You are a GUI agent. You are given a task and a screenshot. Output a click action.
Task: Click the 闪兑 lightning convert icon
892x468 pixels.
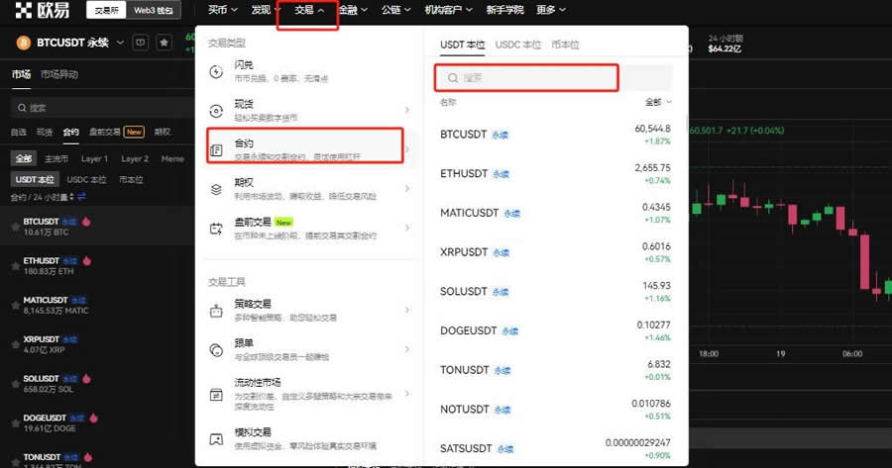pyautogui.click(x=217, y=70)
